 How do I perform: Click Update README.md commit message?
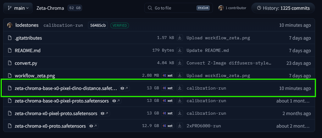coord(208,51)
